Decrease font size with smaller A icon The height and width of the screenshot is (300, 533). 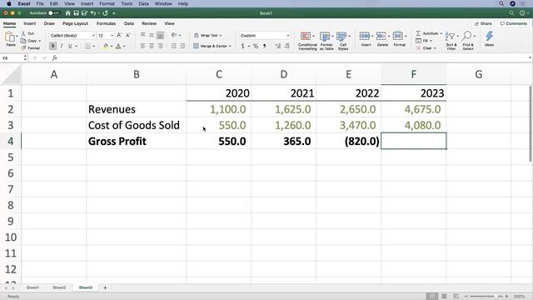click(127, 35)
